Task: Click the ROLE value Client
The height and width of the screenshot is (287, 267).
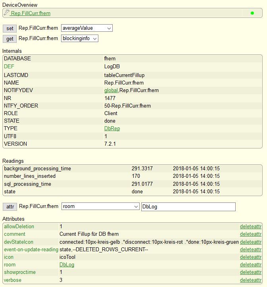Action: 111,113
